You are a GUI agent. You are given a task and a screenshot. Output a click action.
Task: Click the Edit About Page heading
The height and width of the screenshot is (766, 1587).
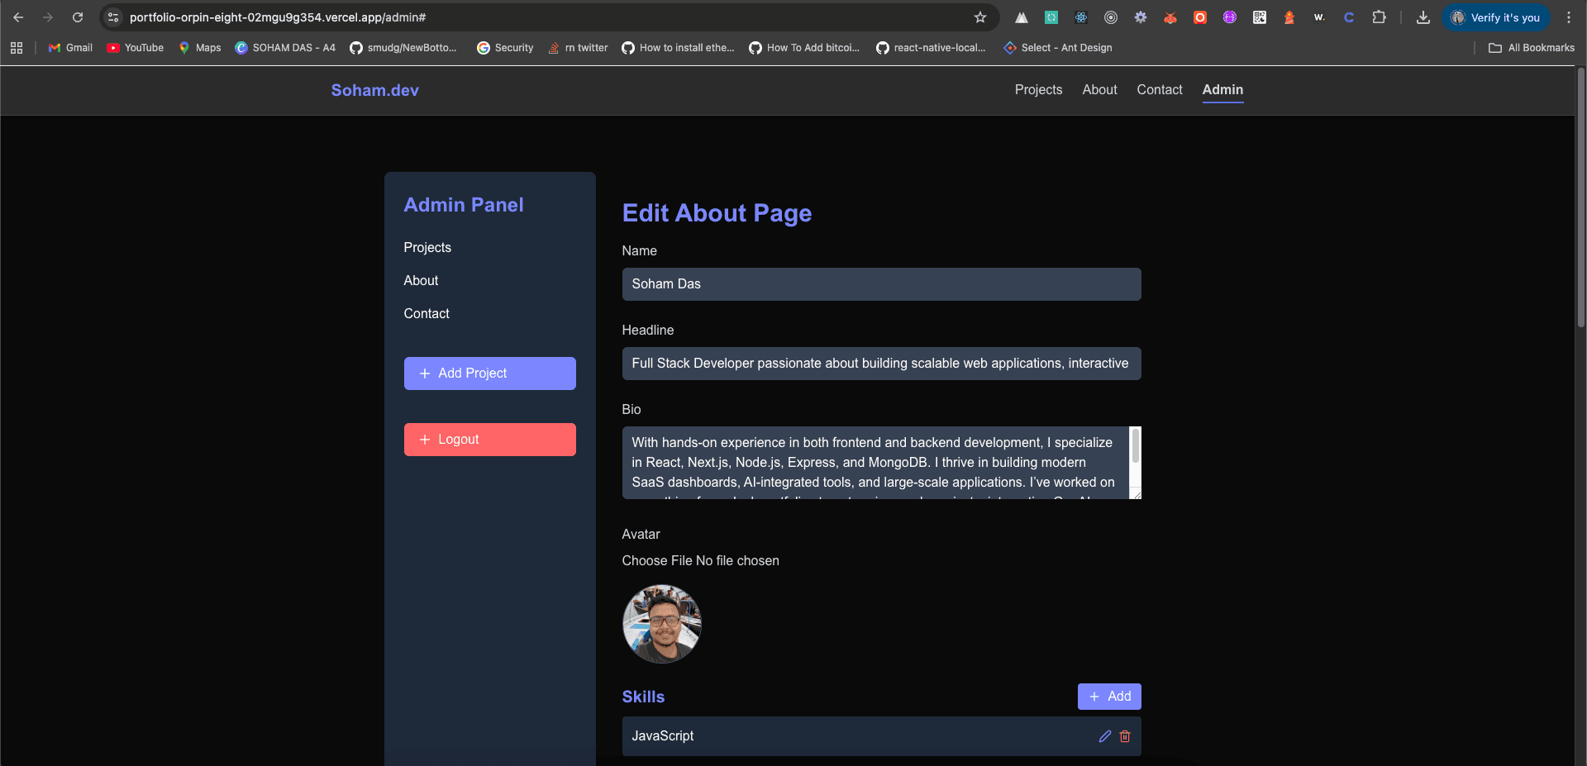coord(717,213)
